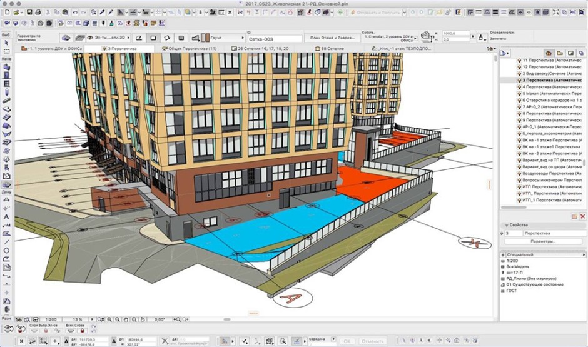The width and height of the screenshot is (588, 347).
Task: Click the Параметры... button
Action: coord(542,241)
